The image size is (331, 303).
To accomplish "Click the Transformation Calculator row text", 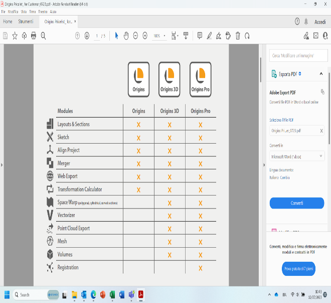I will point(80,189).
